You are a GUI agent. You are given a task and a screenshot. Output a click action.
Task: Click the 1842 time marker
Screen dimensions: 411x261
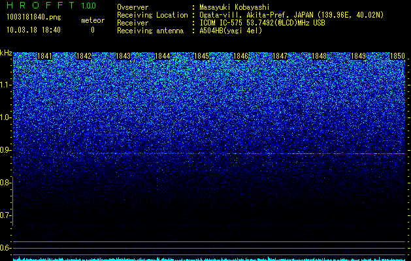click(x=84, y=56)
